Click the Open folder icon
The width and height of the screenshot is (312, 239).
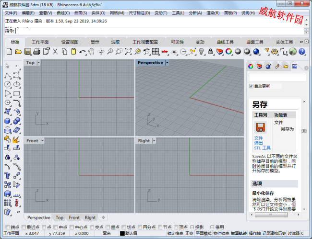coord(19,51)
